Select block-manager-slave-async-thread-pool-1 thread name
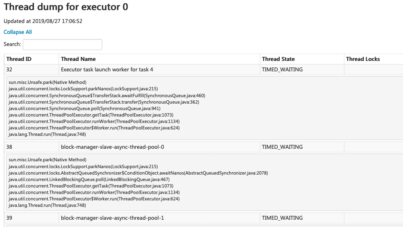The height and width of the screenshot is (227, 403). pyautogui.click(x=112, y=218)
